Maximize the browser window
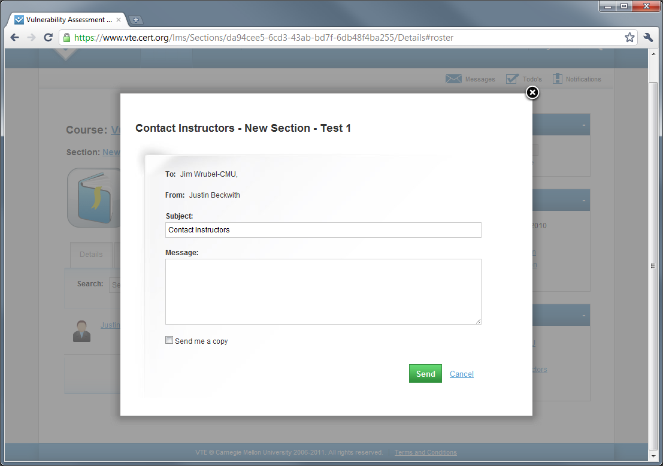This screenshot has height=466, width=663. (x=623, y=7)
